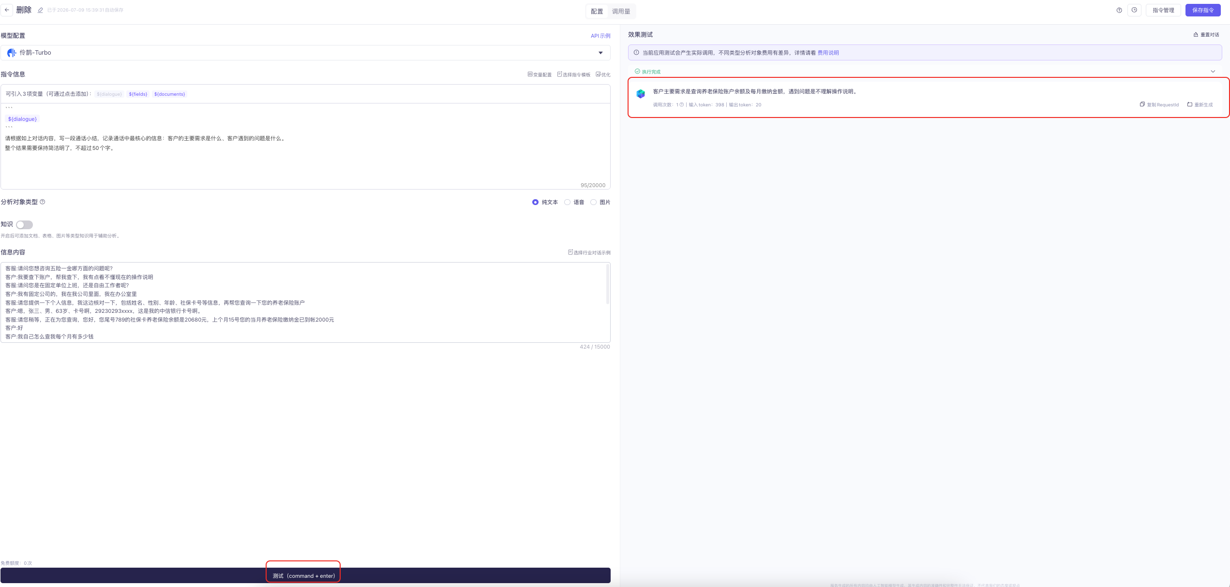Toggle the 知识 knowledge switch
Viewport: 1230px width, 587px height.
click(24, 225)
